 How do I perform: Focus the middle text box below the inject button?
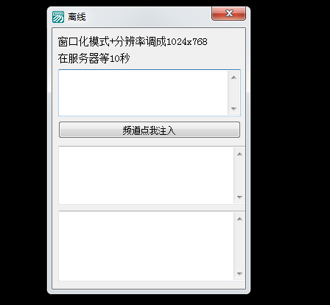(x=146, y=175)
